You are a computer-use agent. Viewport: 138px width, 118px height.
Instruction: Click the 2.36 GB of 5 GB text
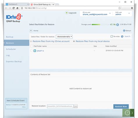[x=125, y=24]
